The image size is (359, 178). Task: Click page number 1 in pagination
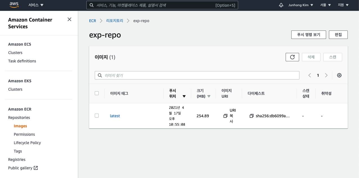pos(318,75)
